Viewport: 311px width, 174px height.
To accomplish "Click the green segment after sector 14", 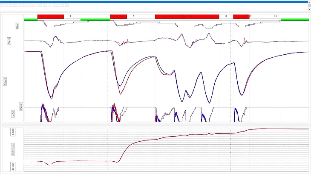I will pyautogui.click(x=294, y=20).
